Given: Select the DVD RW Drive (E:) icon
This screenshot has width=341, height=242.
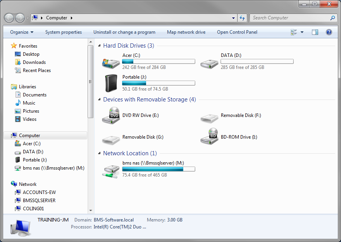Looking at the screenshot, I should [111, 115].
